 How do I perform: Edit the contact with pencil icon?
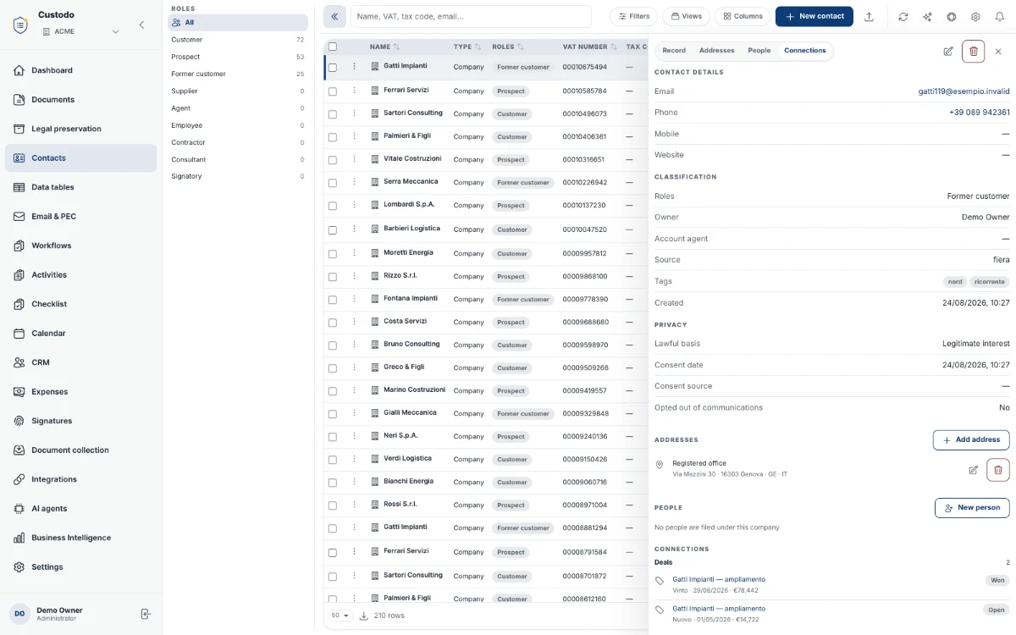pos(948,52)
